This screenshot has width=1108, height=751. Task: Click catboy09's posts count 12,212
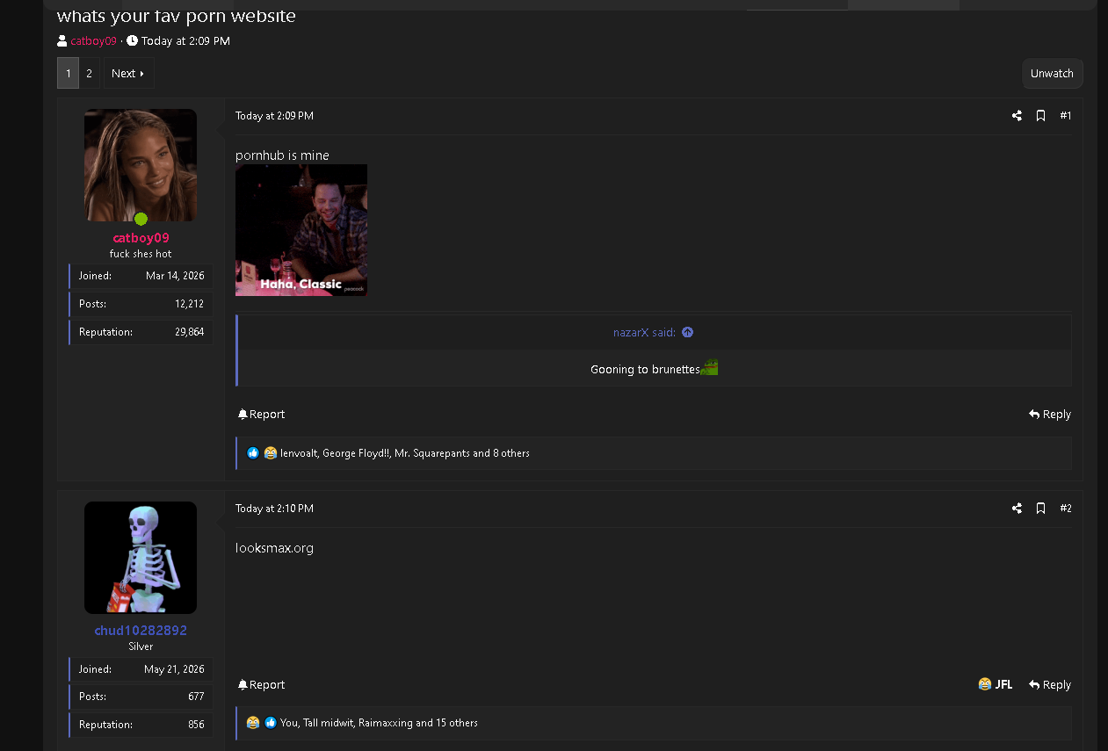189,304
